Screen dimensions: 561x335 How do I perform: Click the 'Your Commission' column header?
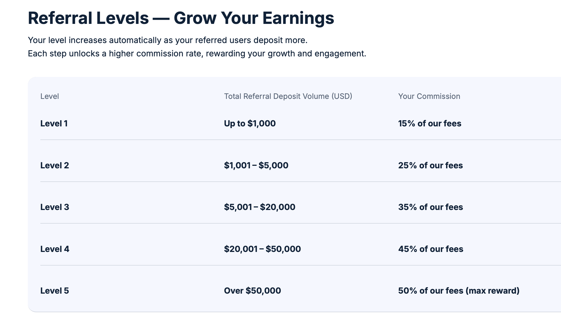pos(429,96)
